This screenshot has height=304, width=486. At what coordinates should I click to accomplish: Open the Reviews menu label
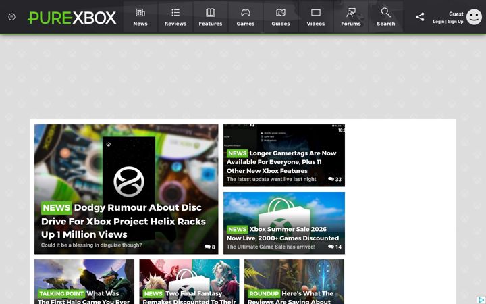tap(175, 24)
